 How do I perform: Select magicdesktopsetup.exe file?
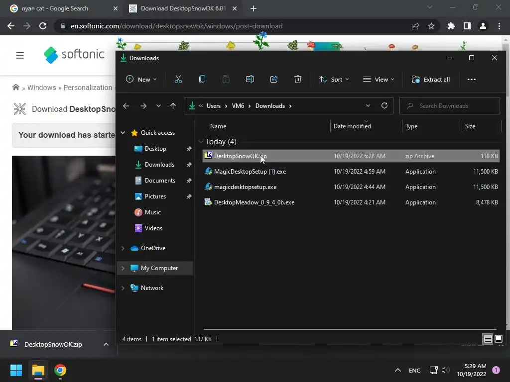point(351,187)
